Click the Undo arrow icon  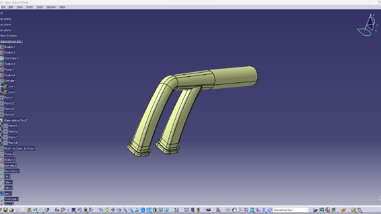(35, 210)
